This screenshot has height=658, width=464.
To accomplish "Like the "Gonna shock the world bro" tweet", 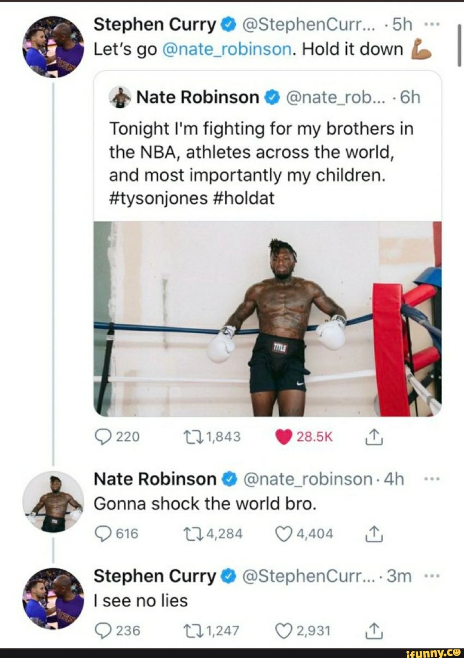I will tap(283, 534).
